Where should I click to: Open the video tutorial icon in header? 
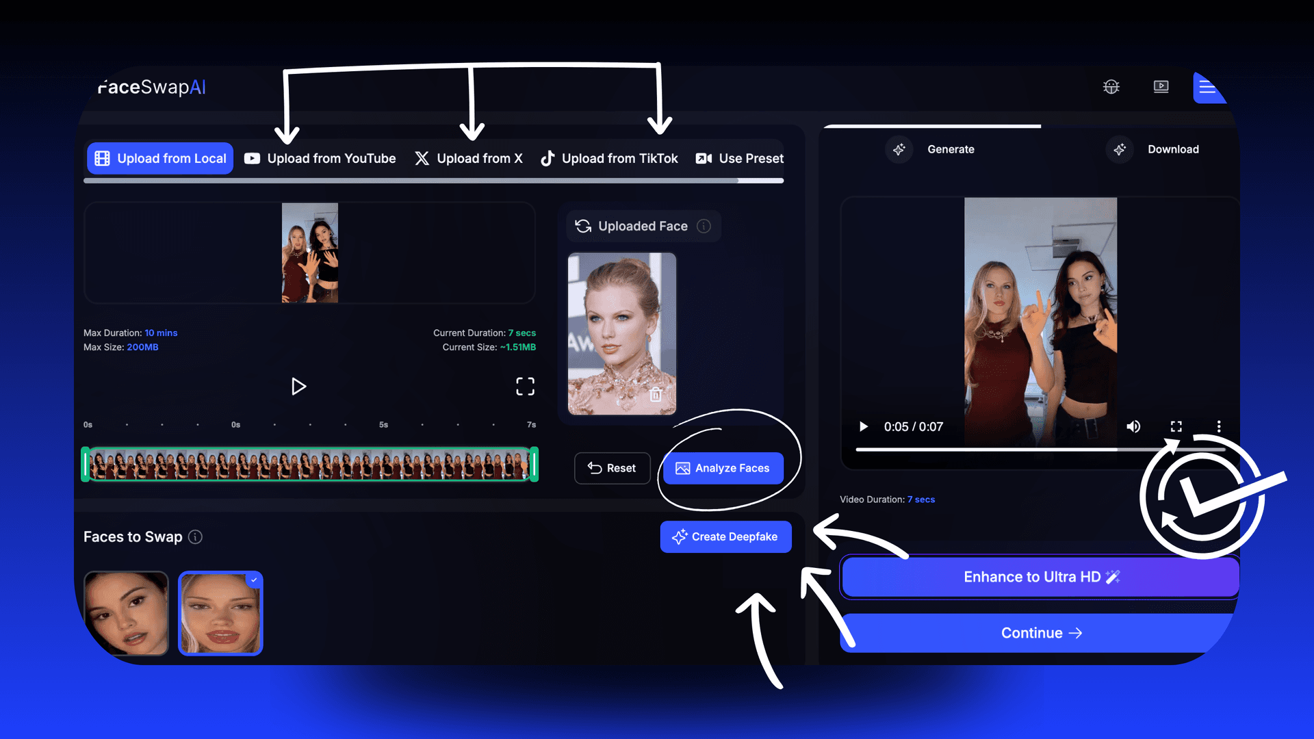(1161, 87)
